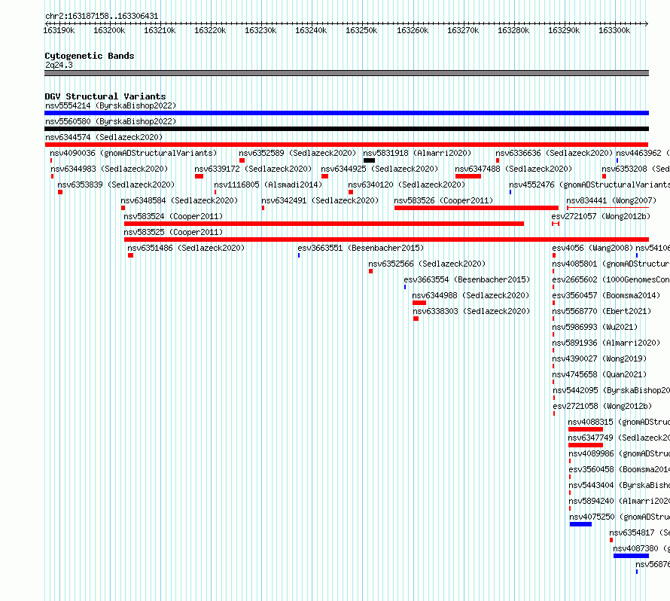Click nsv4390027 (Wong2019) label
The width and height of the screenshot is (670, 601).
click(x=599, y=358)
